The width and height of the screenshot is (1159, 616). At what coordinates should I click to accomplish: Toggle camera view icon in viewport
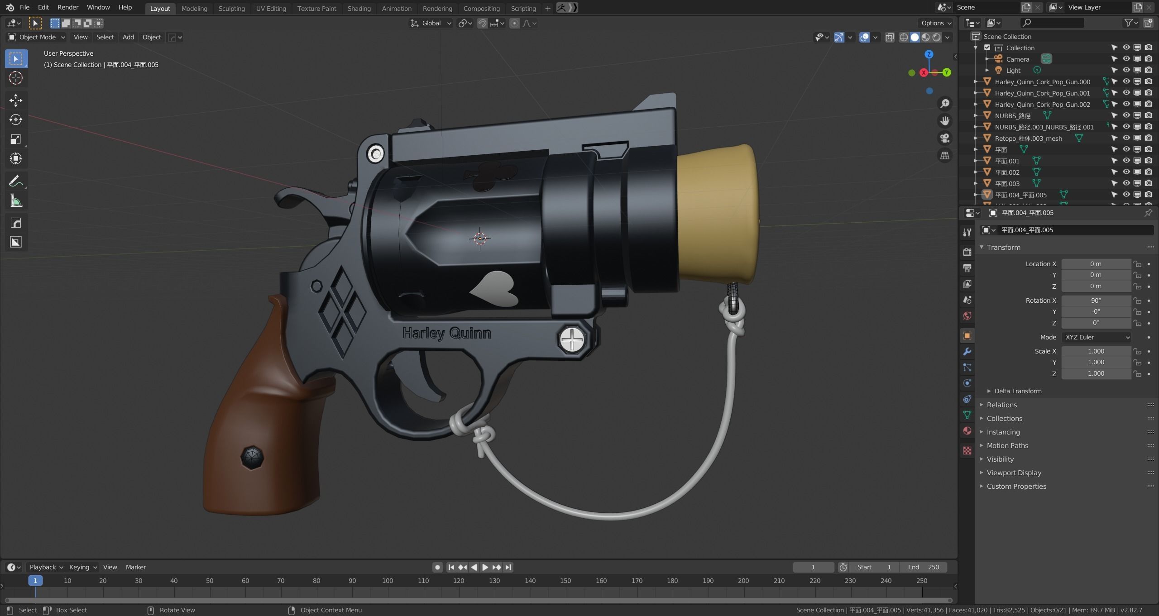(x=944, y=138)
